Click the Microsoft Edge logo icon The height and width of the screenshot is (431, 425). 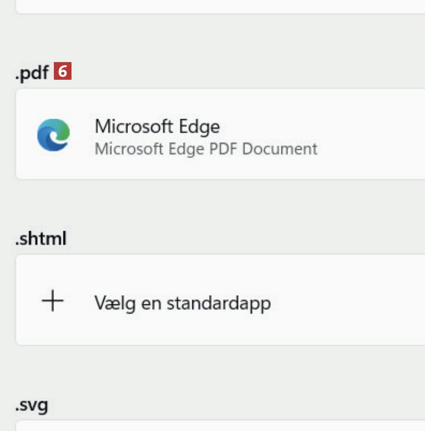[x=53, y=135]
